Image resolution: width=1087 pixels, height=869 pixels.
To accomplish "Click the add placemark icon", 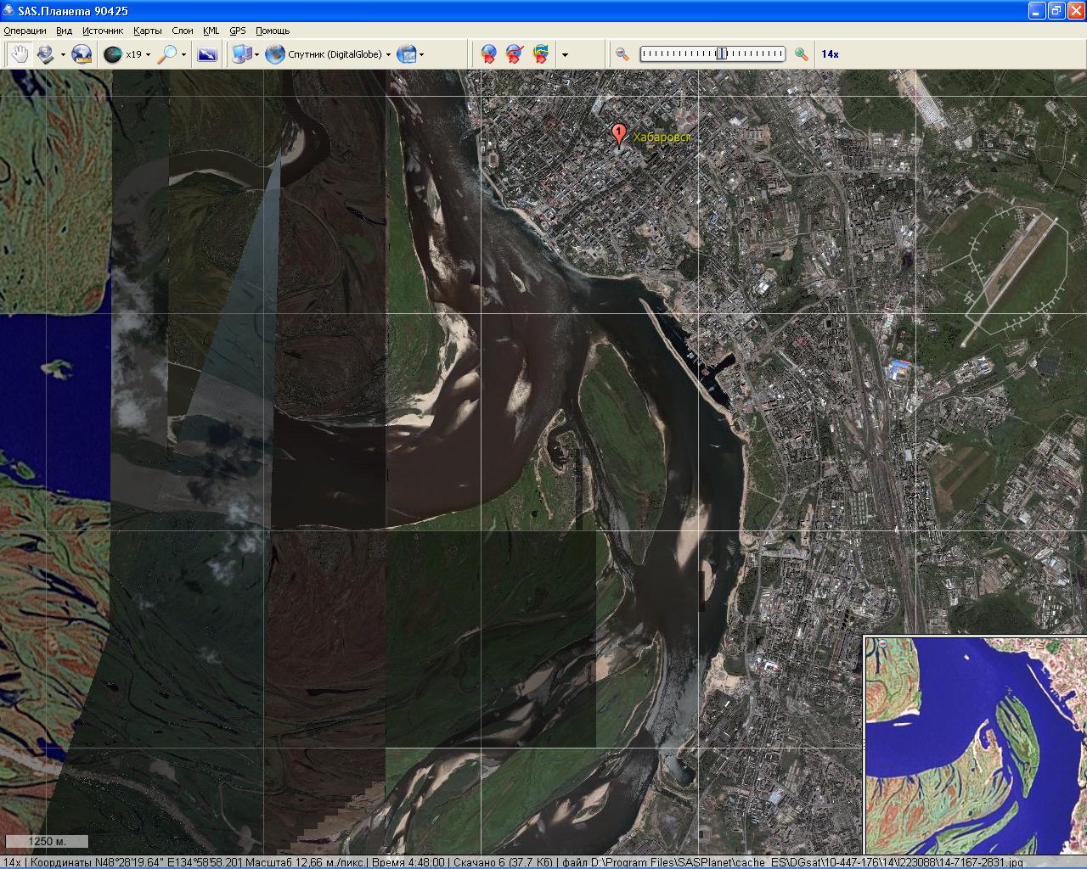I will point(488,54).
